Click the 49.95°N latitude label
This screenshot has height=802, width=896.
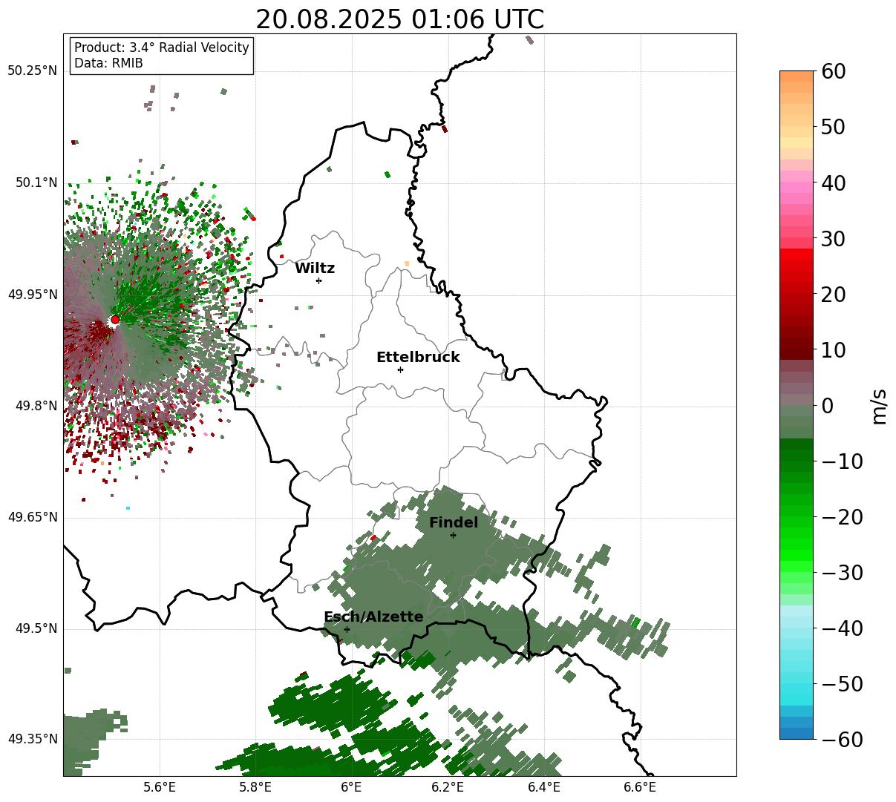pos(32,295)
